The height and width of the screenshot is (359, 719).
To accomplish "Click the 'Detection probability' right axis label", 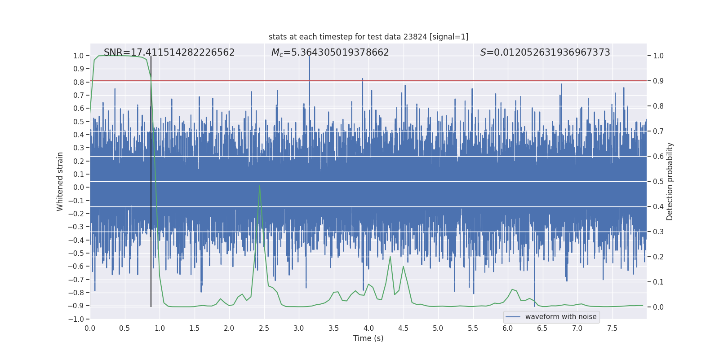I will tap(670, 181).
